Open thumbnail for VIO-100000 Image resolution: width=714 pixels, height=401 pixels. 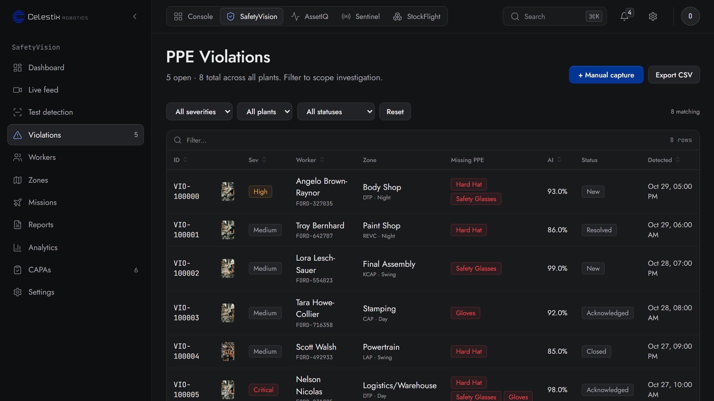(228, 192)
